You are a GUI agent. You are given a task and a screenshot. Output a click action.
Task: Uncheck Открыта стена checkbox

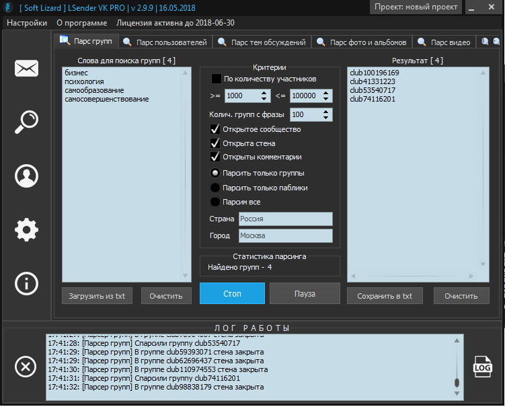pyautogui.click(x=215, y=143)
